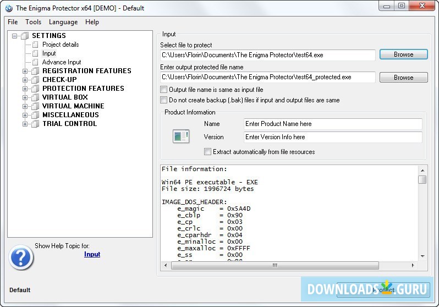The width and height of the screenshot is (439, 307).
Task: Click the Advance Input page icon
Action: [35, 62]
